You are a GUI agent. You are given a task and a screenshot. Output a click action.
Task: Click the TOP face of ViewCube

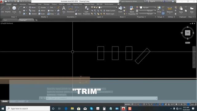click(187, 33)
